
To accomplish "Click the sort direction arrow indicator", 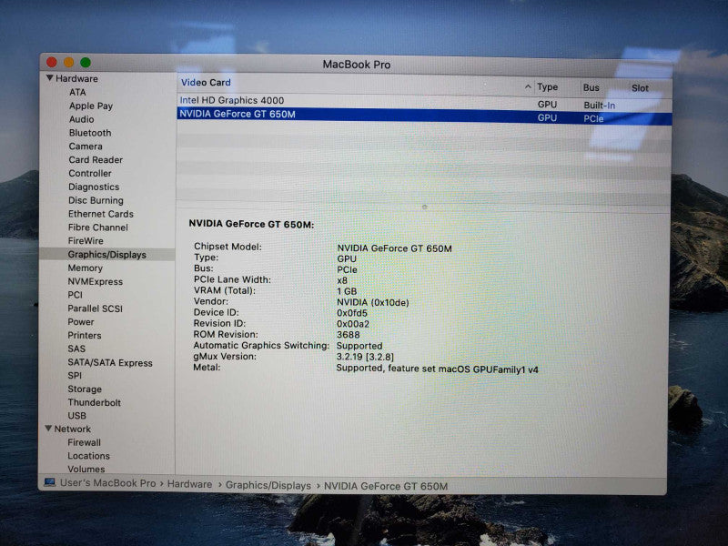I will (528, 86).
